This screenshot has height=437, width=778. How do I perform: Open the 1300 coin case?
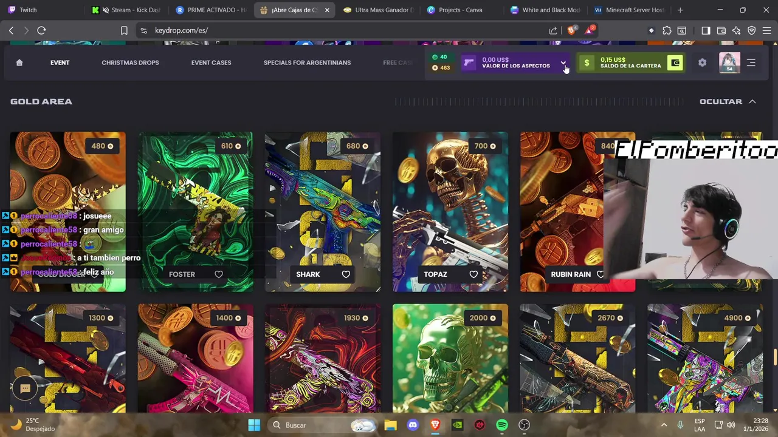point(67,358)
